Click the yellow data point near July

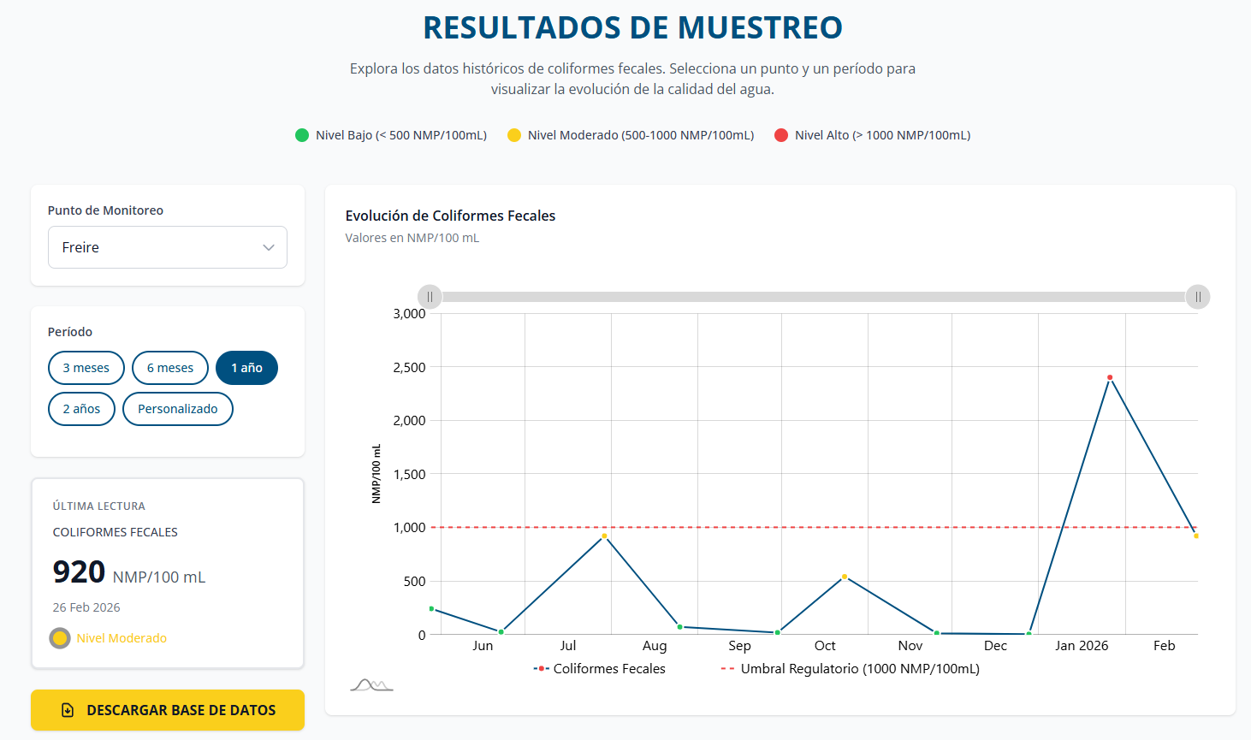(x=604, y=536)
